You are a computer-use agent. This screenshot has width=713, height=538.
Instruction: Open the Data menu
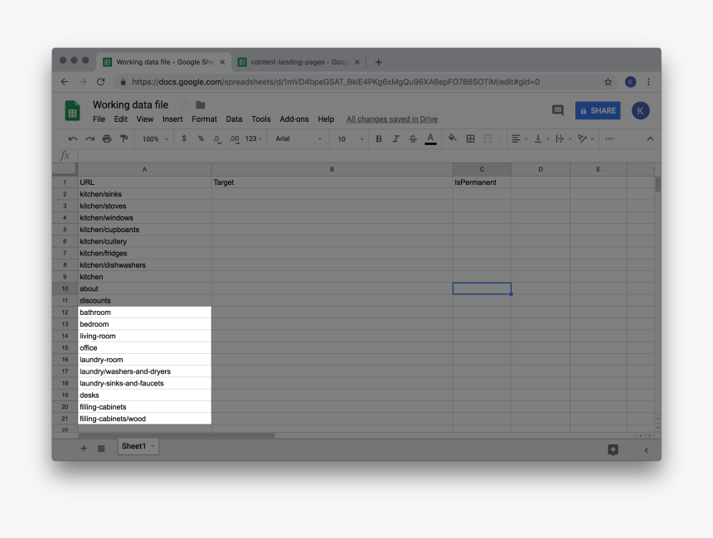pyautogui.click(x=234, y=119)
